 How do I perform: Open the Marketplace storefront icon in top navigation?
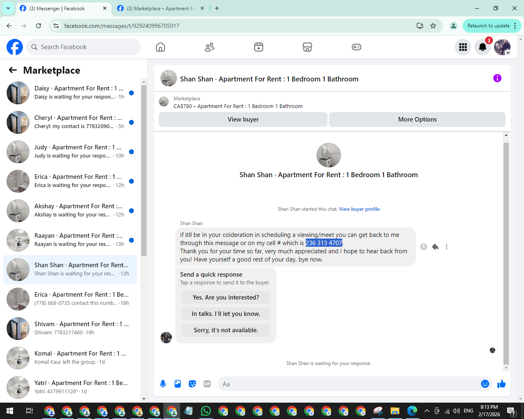[307, 47]
